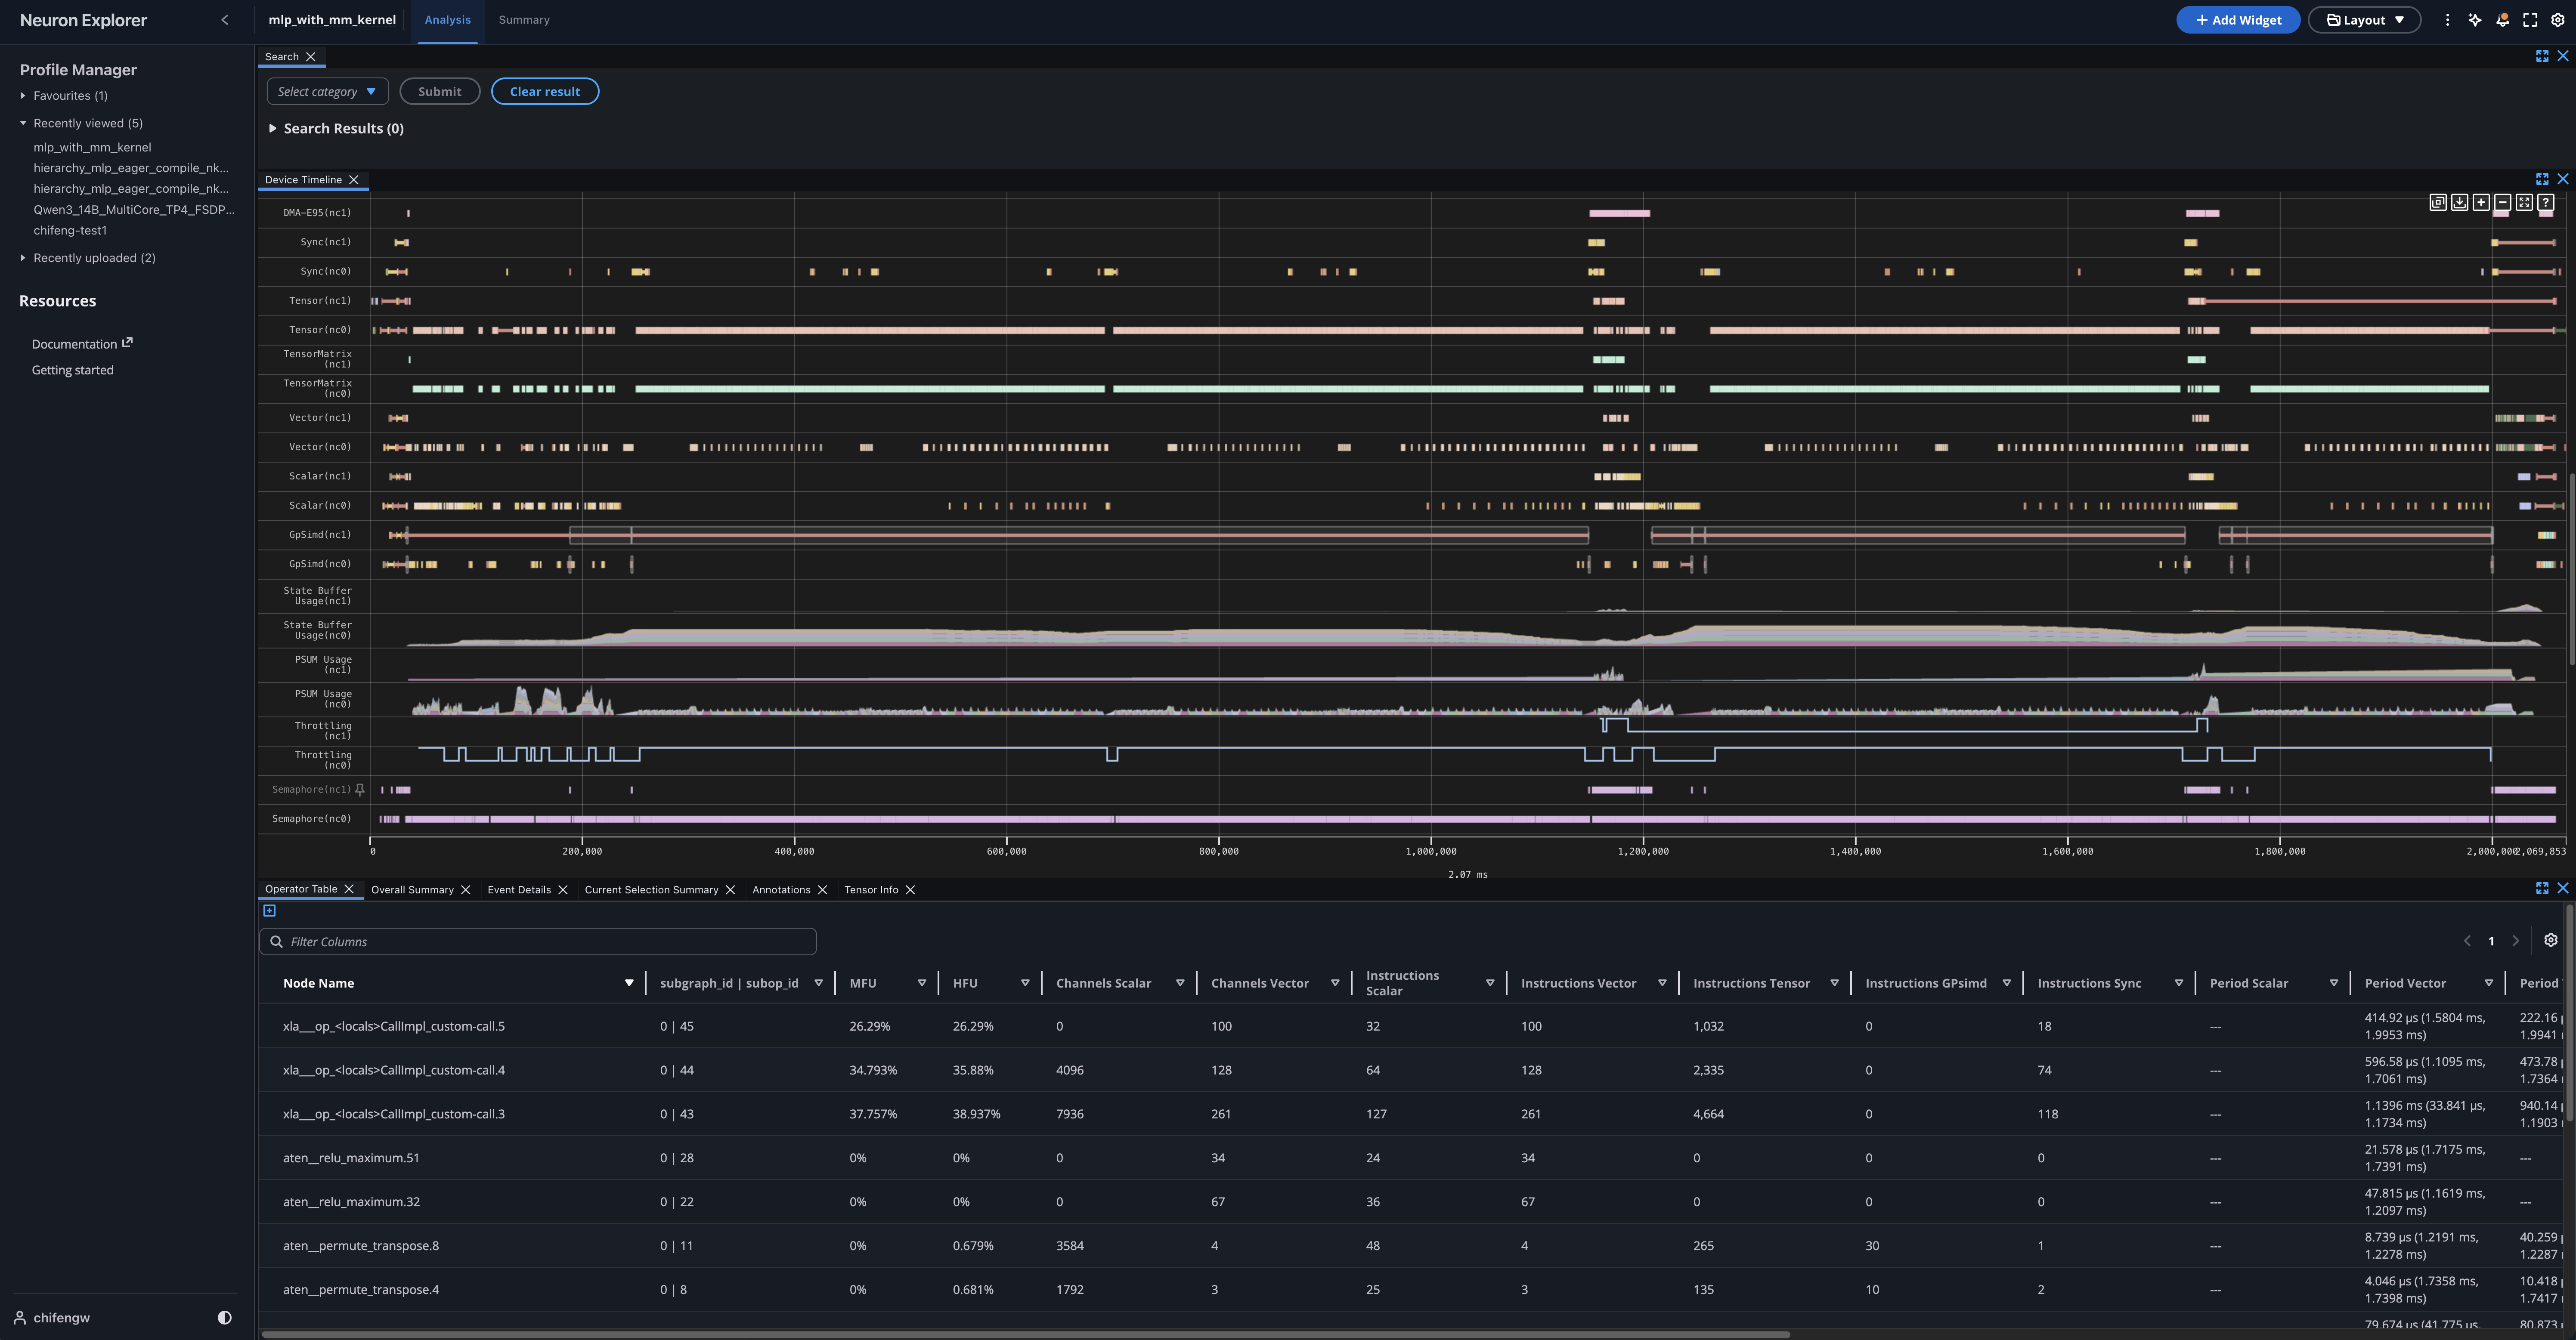The image size is (2576, 1340).
Task: Open the Node Name column filter menu
Action: tap(629, 983)
